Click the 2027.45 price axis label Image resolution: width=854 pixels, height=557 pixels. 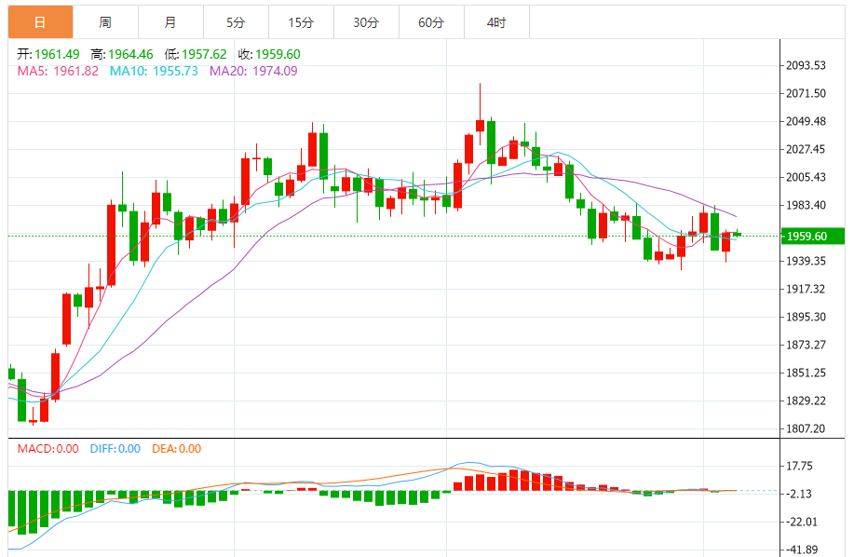click(807, 149)
